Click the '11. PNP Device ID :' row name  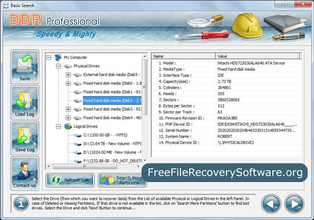click(175, 124)
